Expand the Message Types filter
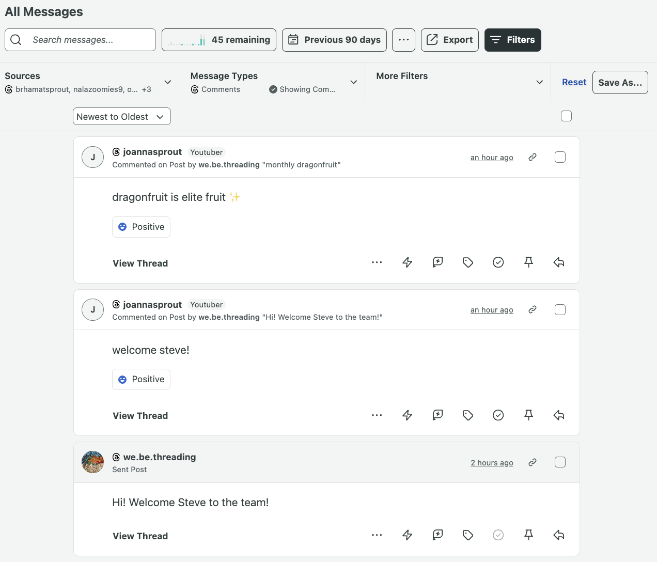 [353, 82]
